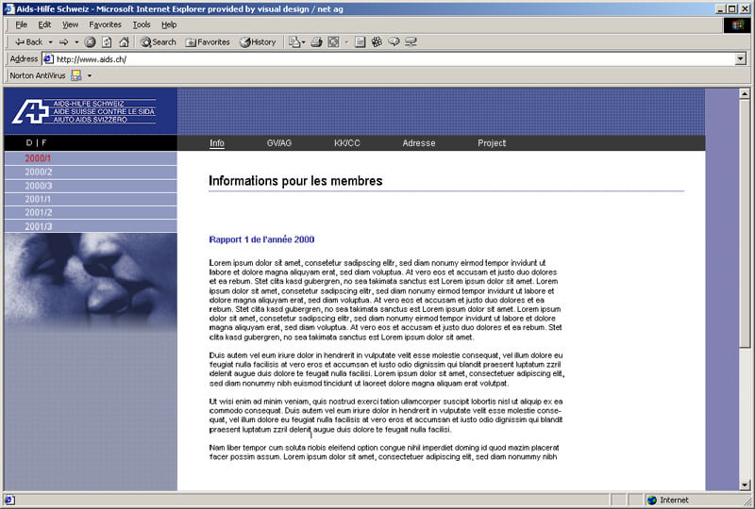The image size is (755, 509).
Task: Open the Favorites pane
Action: [208, 42]
